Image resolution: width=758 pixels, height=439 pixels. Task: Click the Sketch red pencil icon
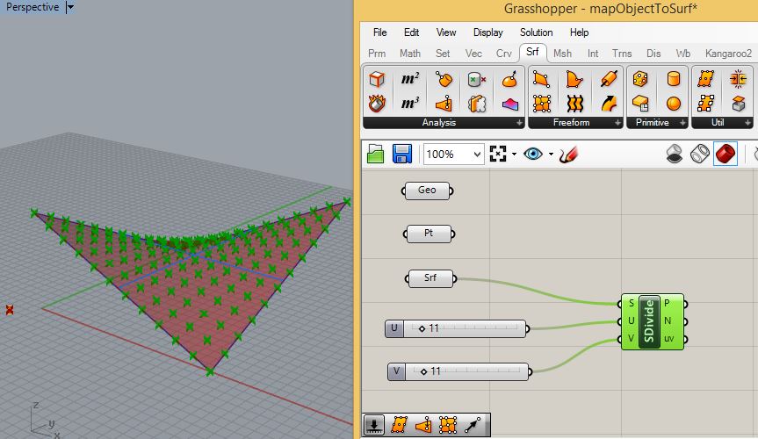567,155
